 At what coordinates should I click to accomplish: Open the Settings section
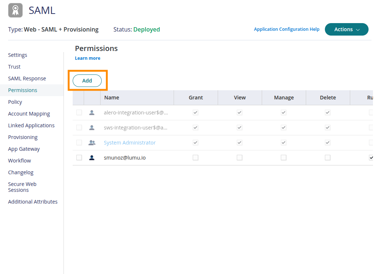[18, 55]
